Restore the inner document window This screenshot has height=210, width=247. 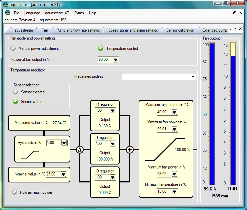(x=235, y=13)
